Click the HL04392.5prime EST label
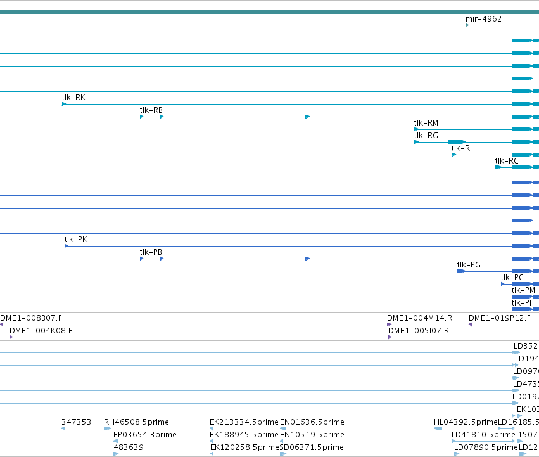This screenshot has width=539, height=457. coord(466,422)
